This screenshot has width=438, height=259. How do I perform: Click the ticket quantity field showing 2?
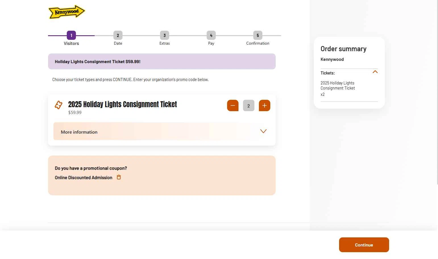click(x=248, y=106)
